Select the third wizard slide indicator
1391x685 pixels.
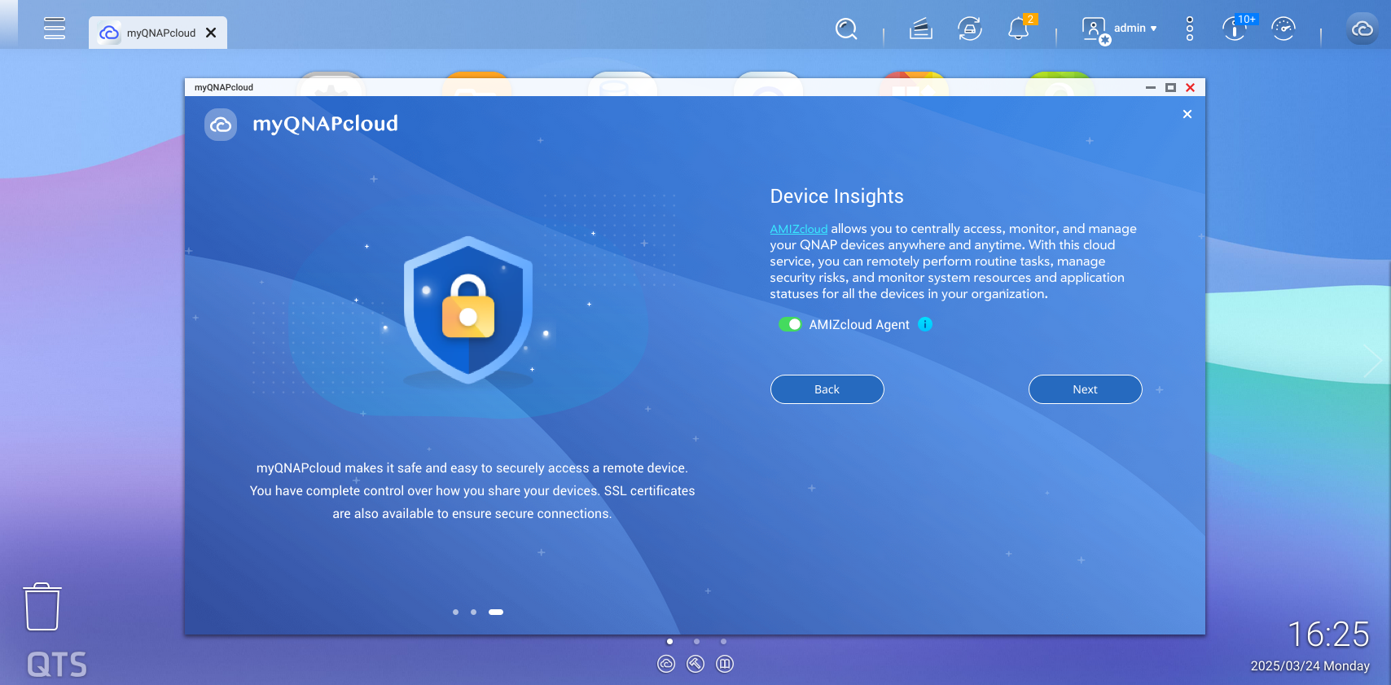496,612
